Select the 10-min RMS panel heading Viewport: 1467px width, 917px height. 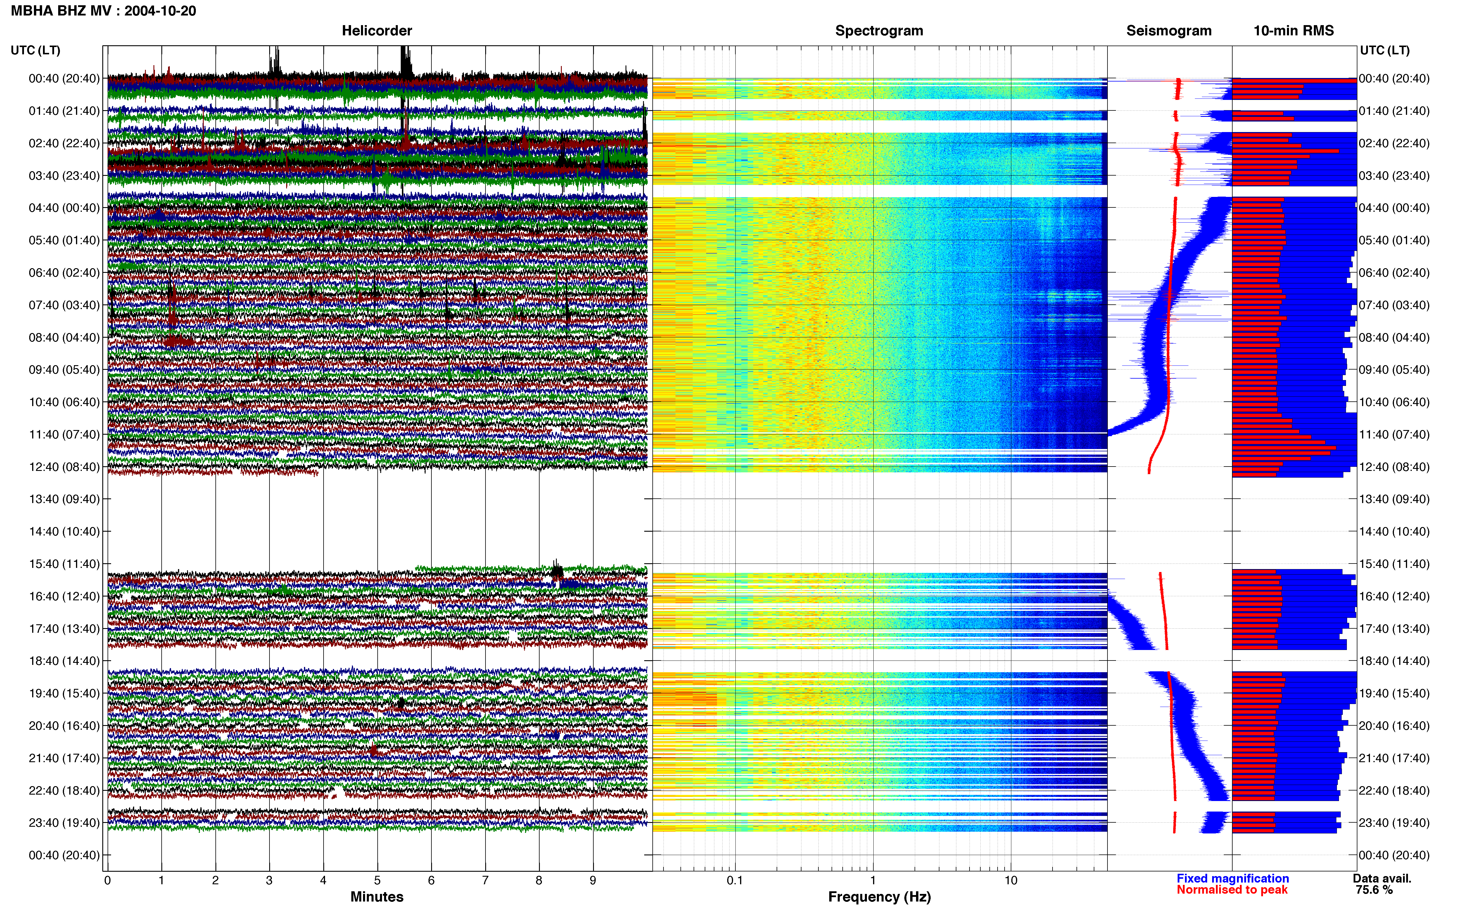tap(1293, 30)
